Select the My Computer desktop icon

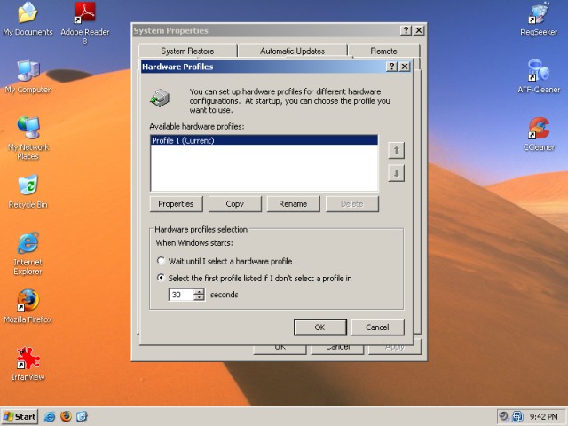coord(28,77)
